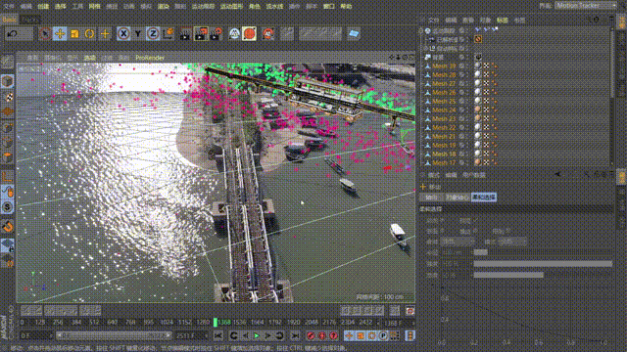Click Mesh 24 material sphere tag
Screen dimensions: 627x352
coord(477,110)
